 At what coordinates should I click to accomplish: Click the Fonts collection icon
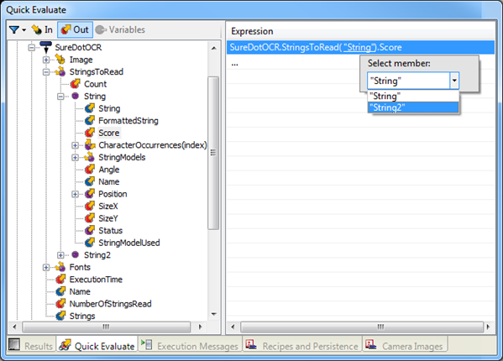60,267
